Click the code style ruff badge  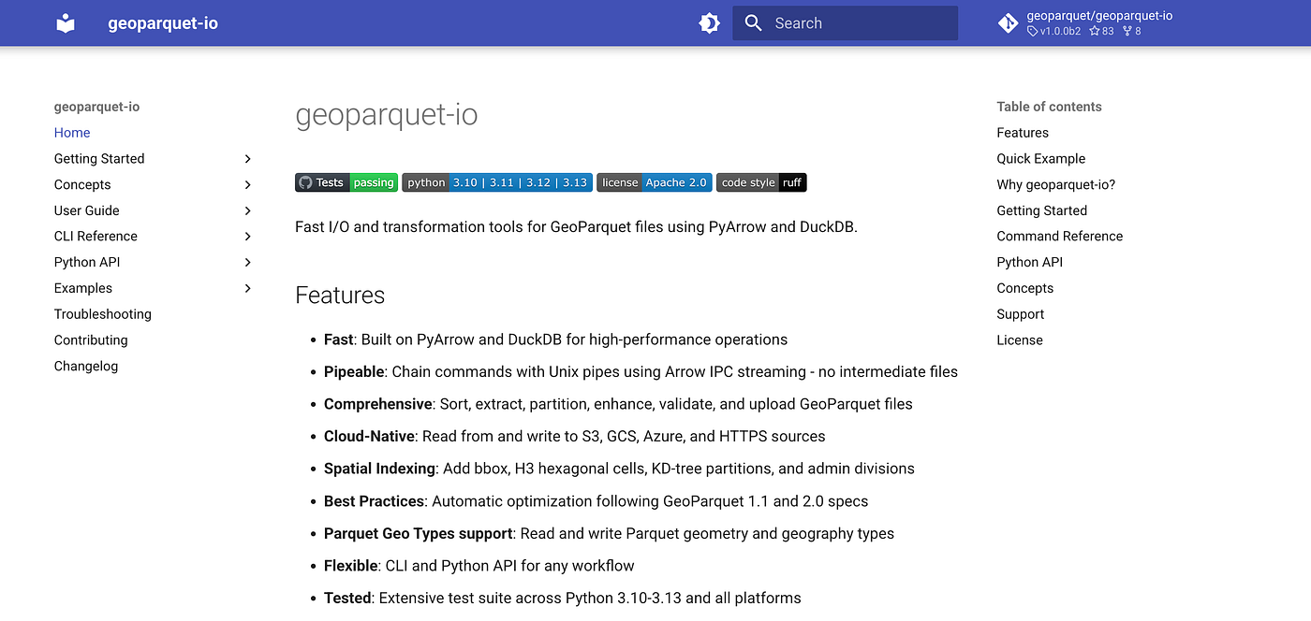coord(761,182)
